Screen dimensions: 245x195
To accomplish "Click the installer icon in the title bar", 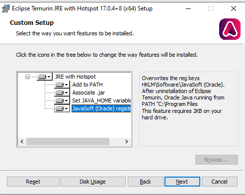I will tap(5, 8).
